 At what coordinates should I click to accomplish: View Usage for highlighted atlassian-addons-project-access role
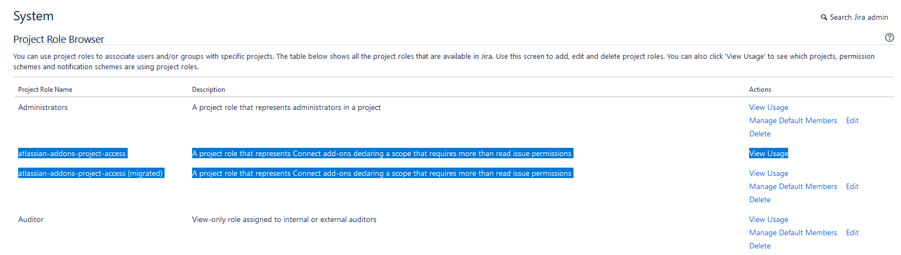[768, 153]
